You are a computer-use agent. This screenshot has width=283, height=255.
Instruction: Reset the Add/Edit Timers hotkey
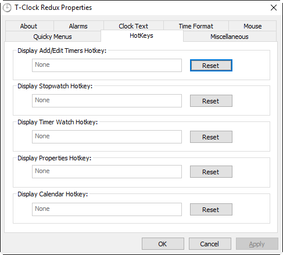pos(211,66)
